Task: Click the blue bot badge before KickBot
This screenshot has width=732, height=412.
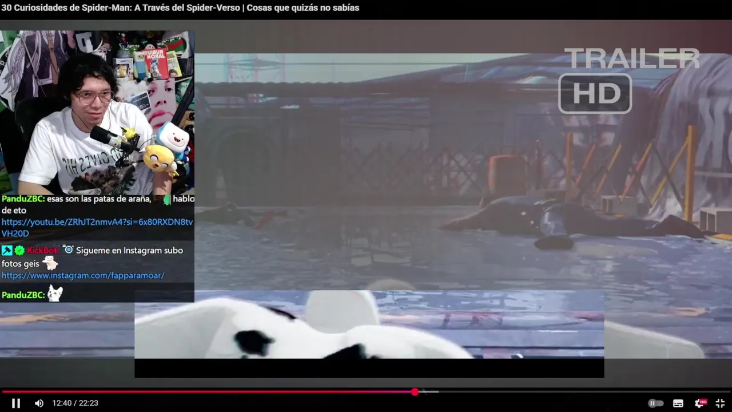Action: coord(7,251)
